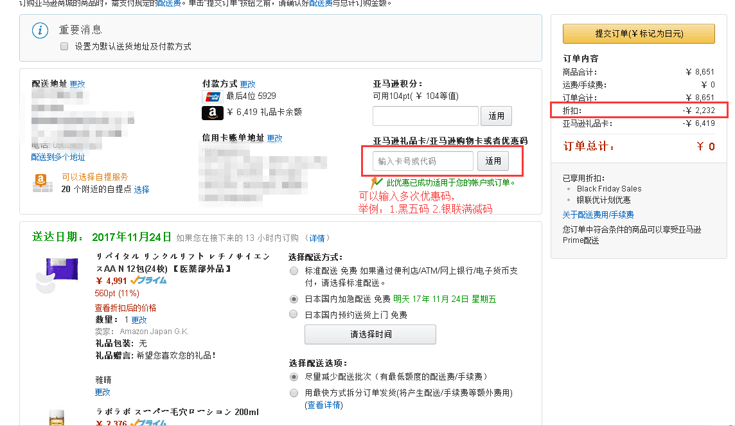This screenshot has width=735, height=426.
Task: Open 查看折扣后的价格 link
Action: [x=126, y=308]
